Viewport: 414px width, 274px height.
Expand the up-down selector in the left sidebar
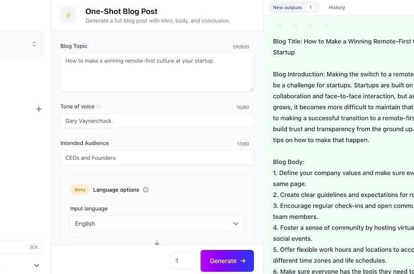point(34,44)
